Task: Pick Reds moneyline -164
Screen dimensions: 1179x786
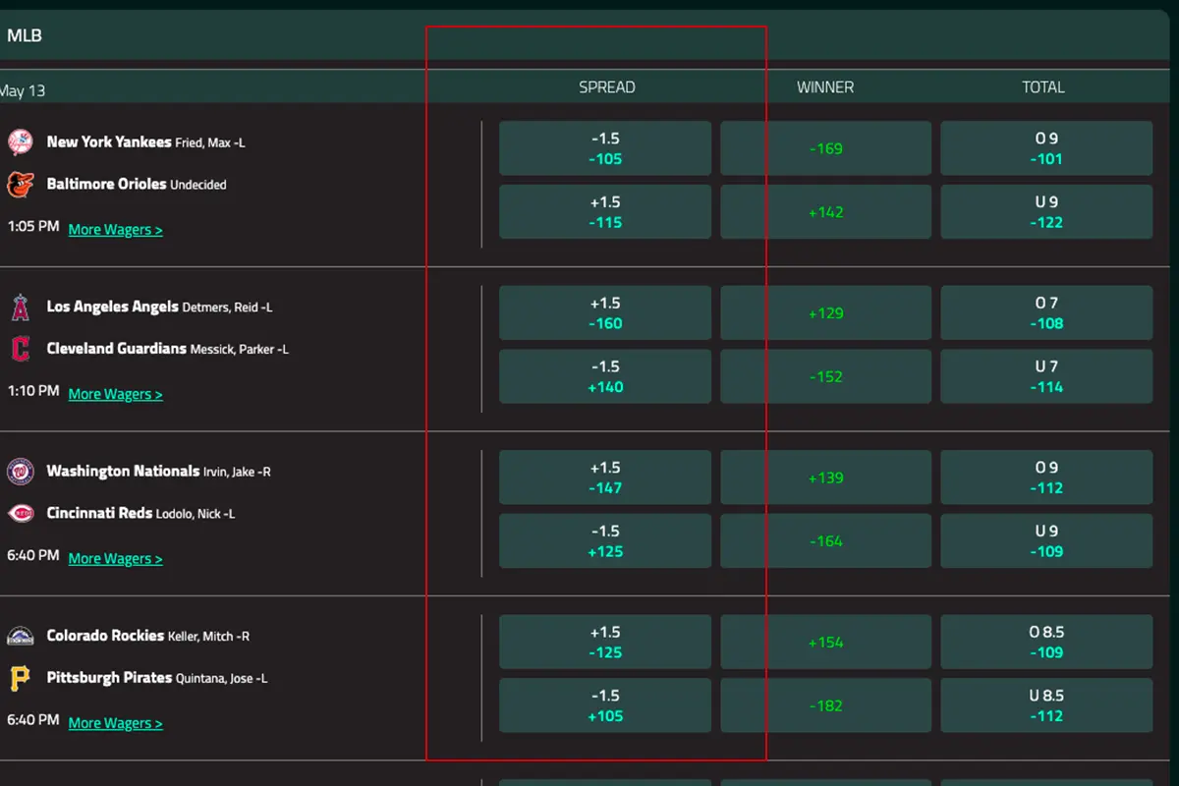Action: (x=825, y=541)
